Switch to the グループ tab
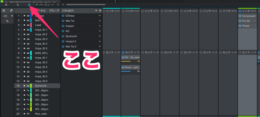260x117 pixels. (54, 11)
